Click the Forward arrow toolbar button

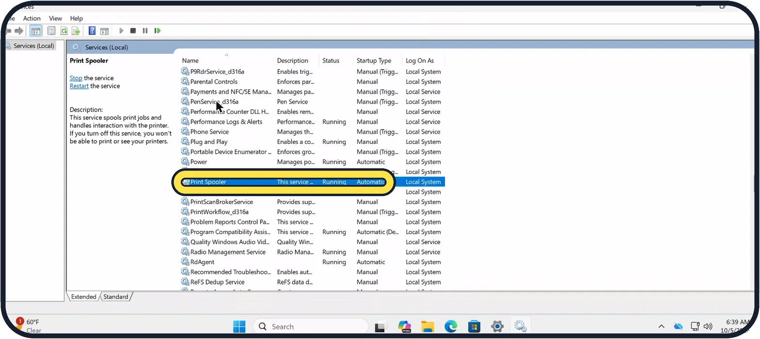pyautogui.click(x=19, y=31)
